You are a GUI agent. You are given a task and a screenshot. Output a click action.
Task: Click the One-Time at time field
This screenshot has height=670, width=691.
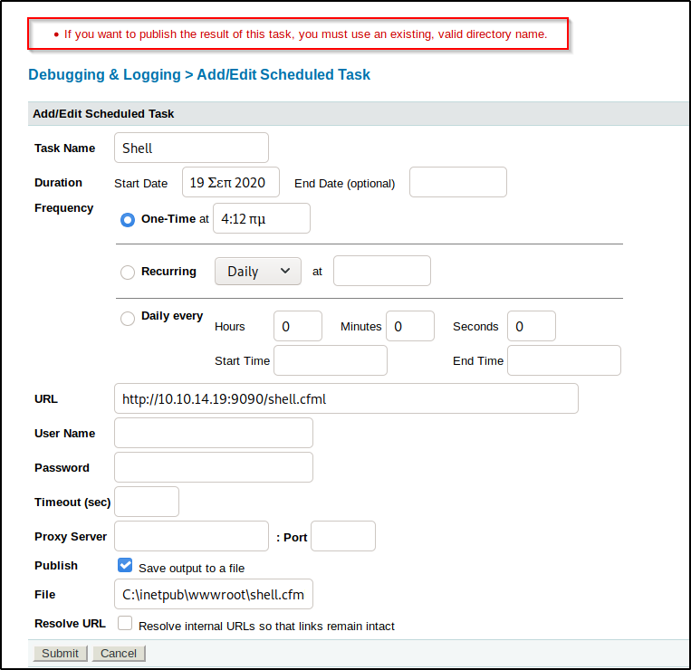262,218
